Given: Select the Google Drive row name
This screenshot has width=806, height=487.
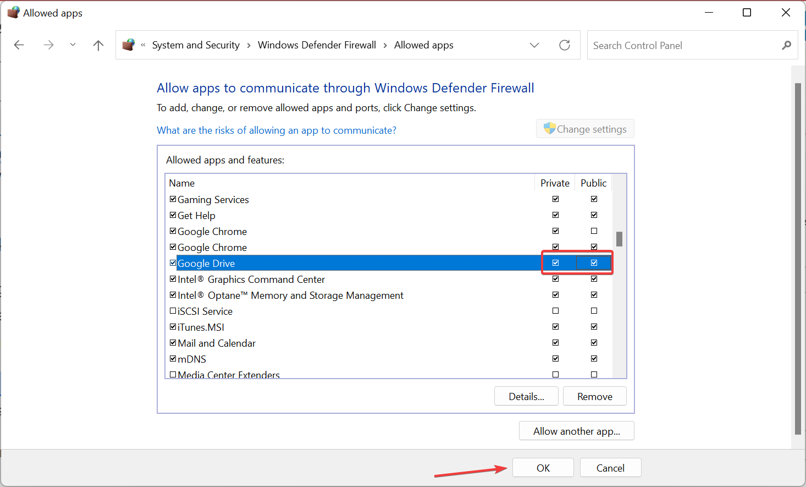Looking at the screenshot, I should click(206, 264).
